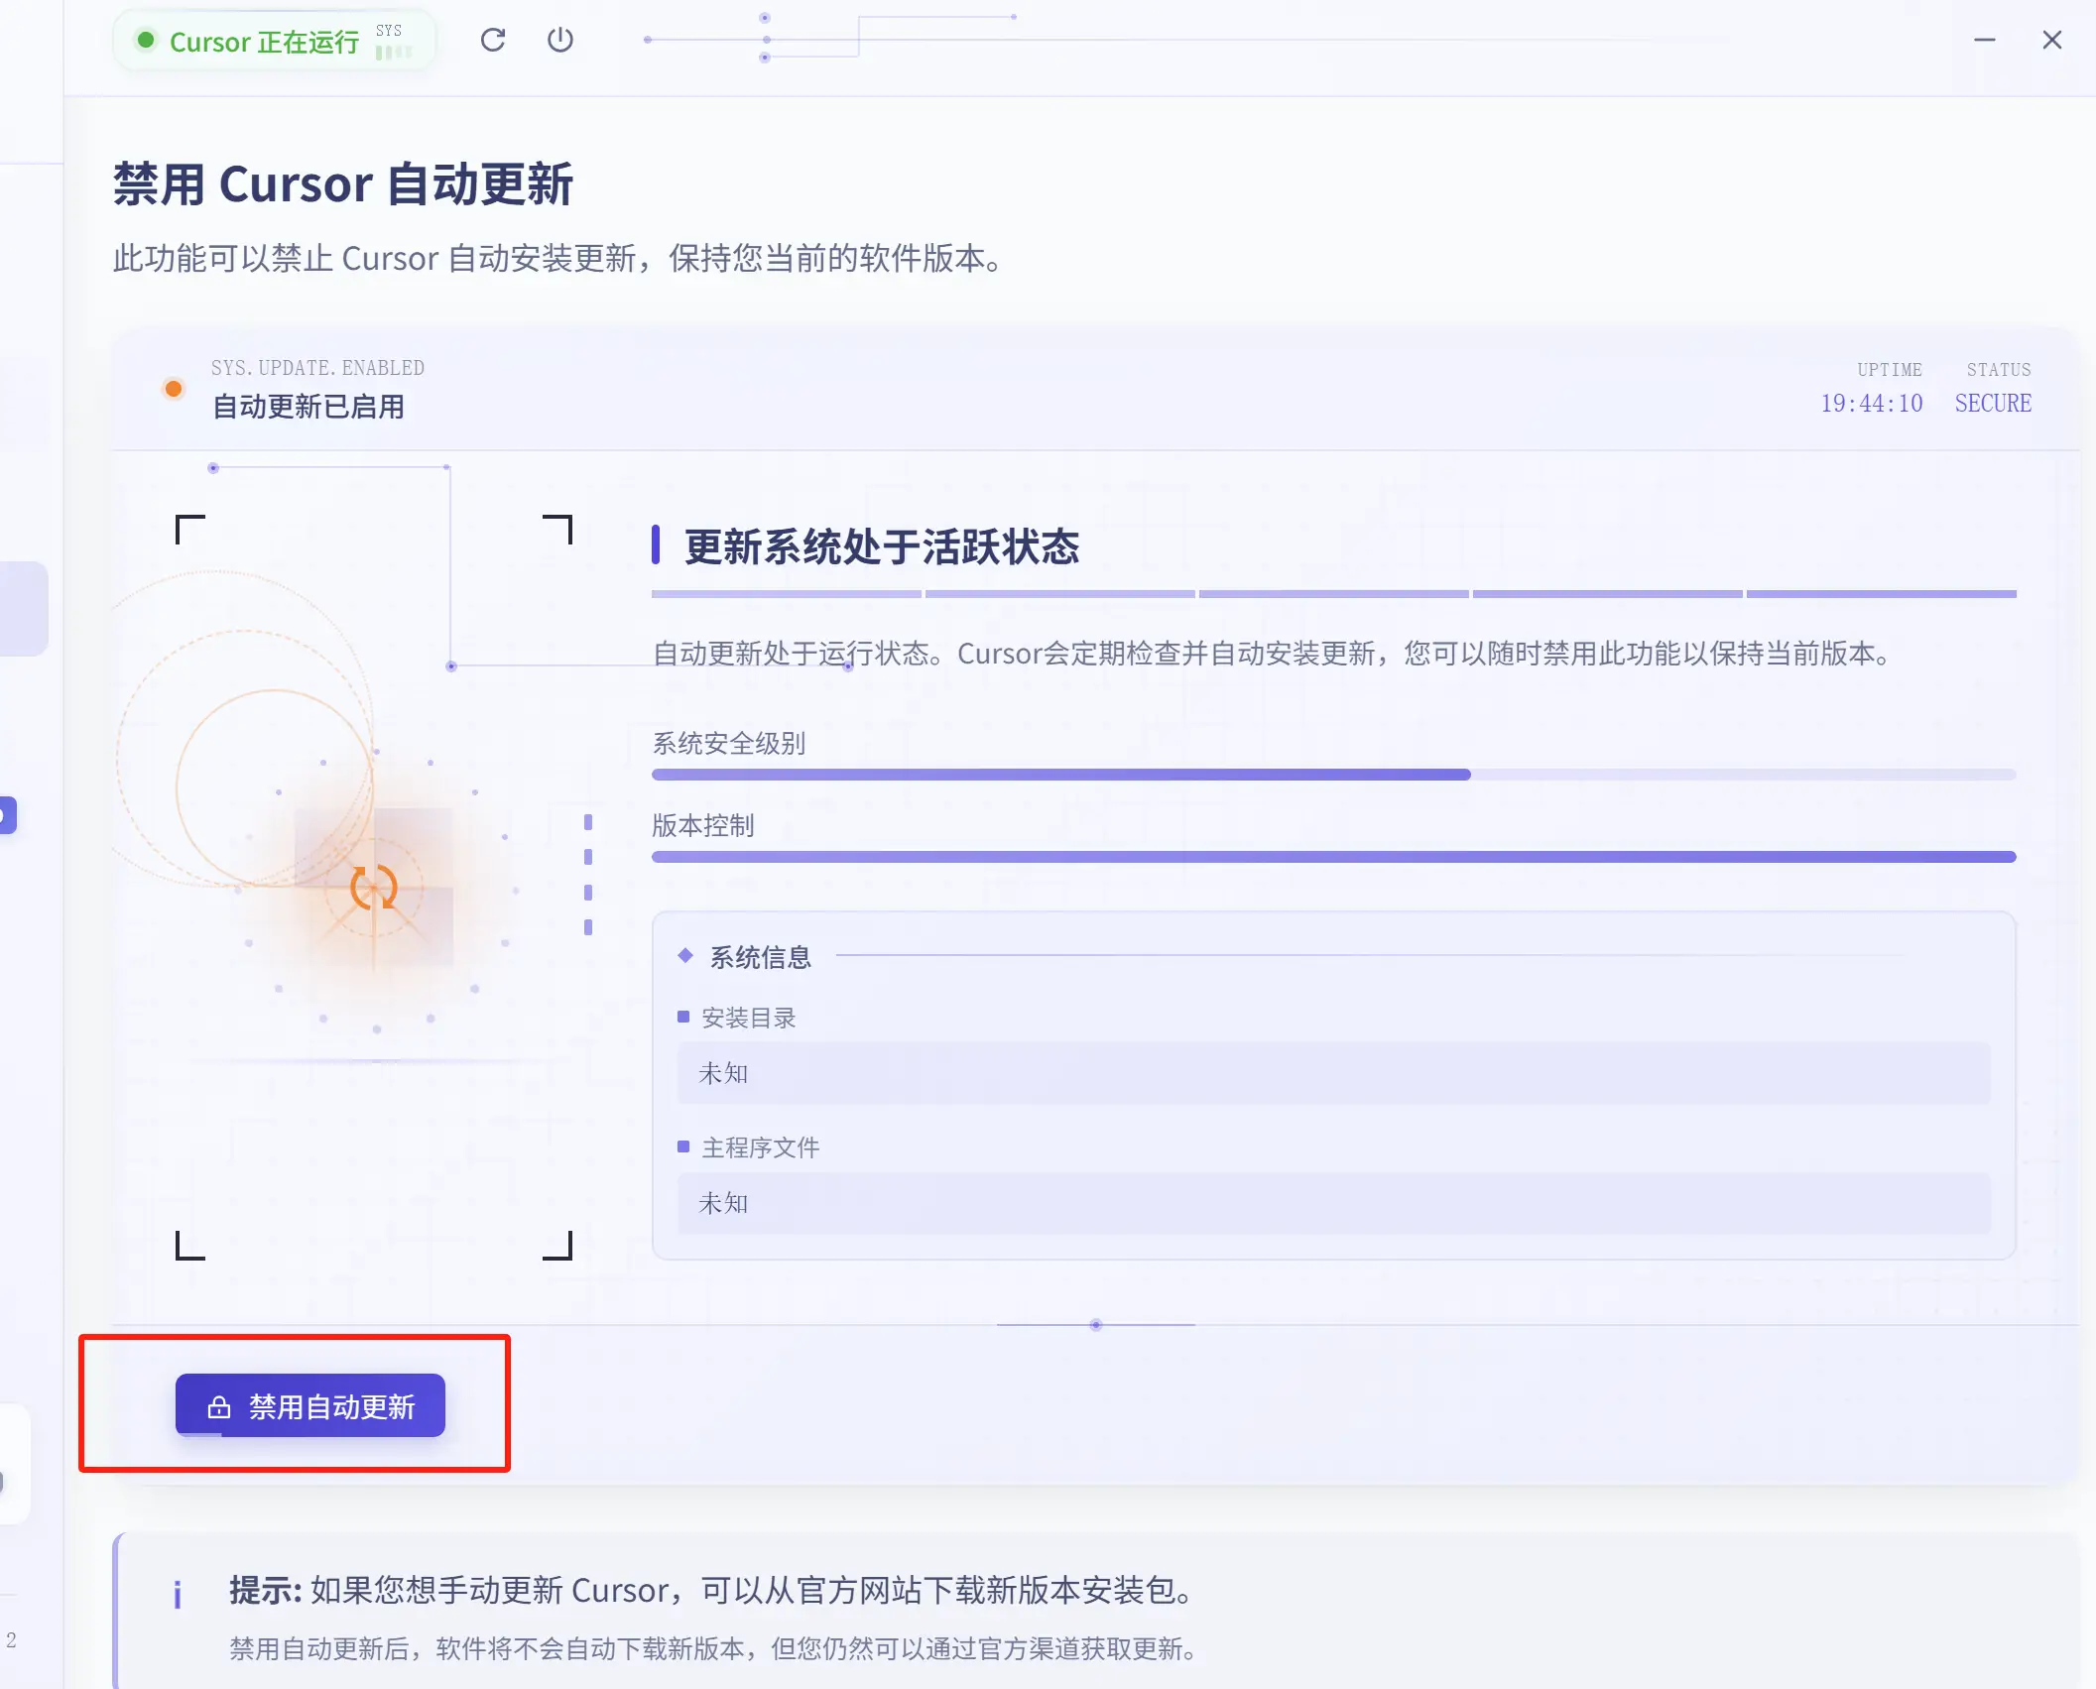
Task: Click the green running indicator dot
Action: [146, 40]
